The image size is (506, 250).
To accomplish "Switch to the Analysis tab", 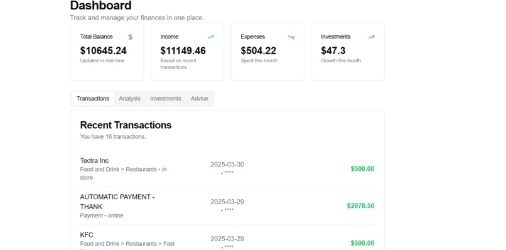I will [x=129, y=99].
